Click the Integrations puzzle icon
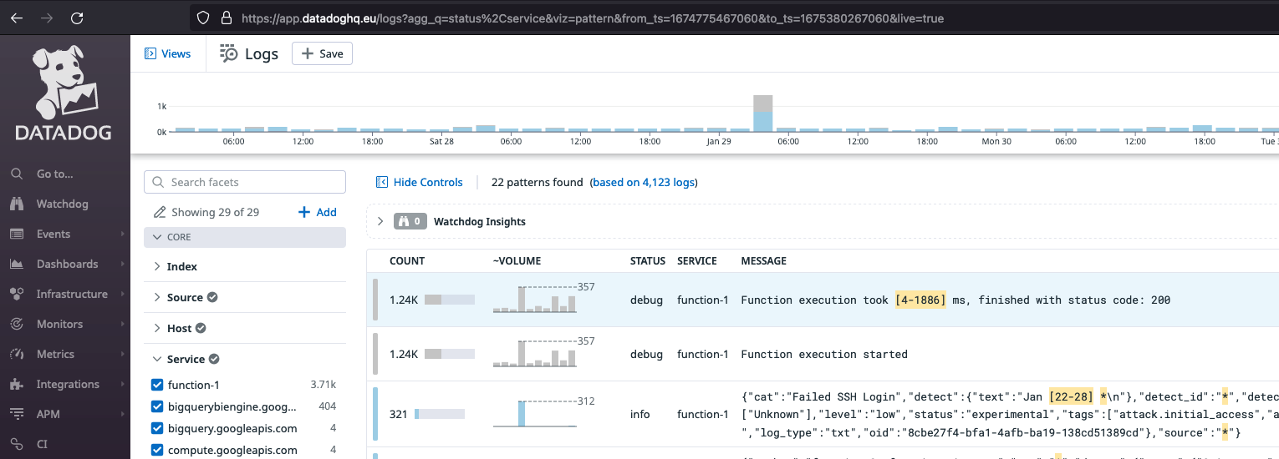 (16, 384)
